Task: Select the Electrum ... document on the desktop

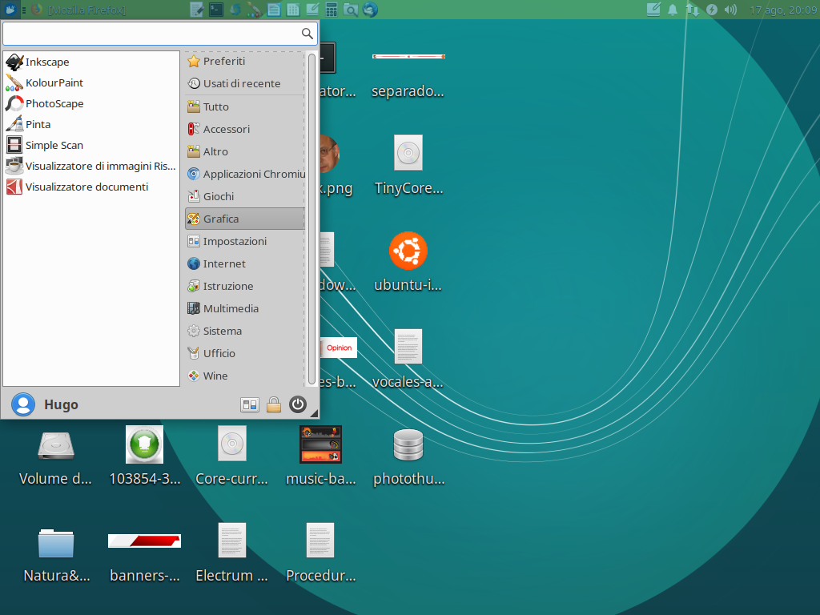Action: (231, 553)
